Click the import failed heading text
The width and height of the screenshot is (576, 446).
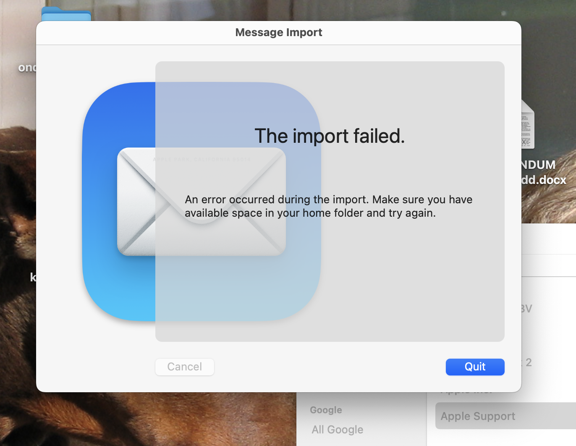coord(329,136)
